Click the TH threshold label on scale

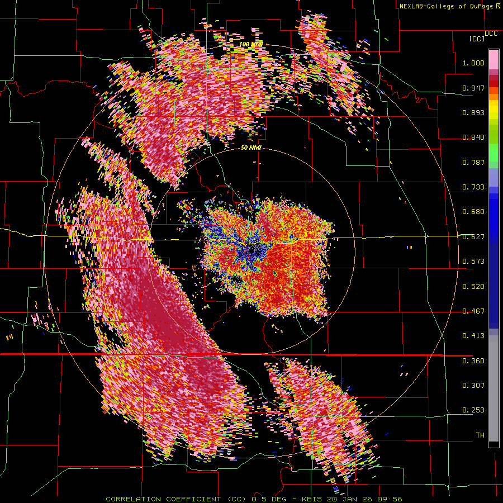(480, 435)
